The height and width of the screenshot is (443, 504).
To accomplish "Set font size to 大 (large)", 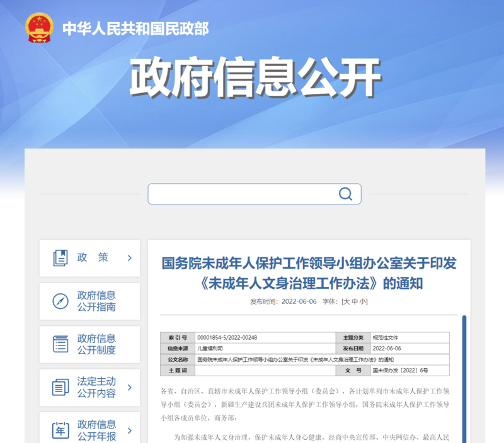I will tap(346, 301).
